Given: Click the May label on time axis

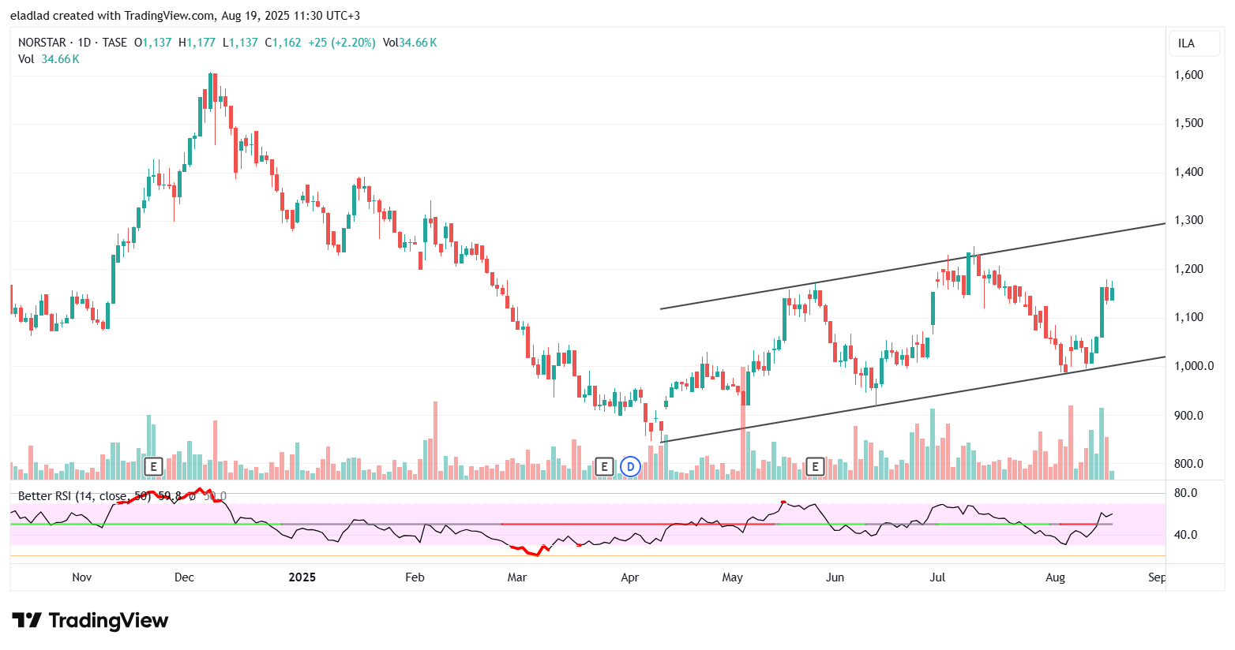Looking at the screenshot, I should pos(732,577).
